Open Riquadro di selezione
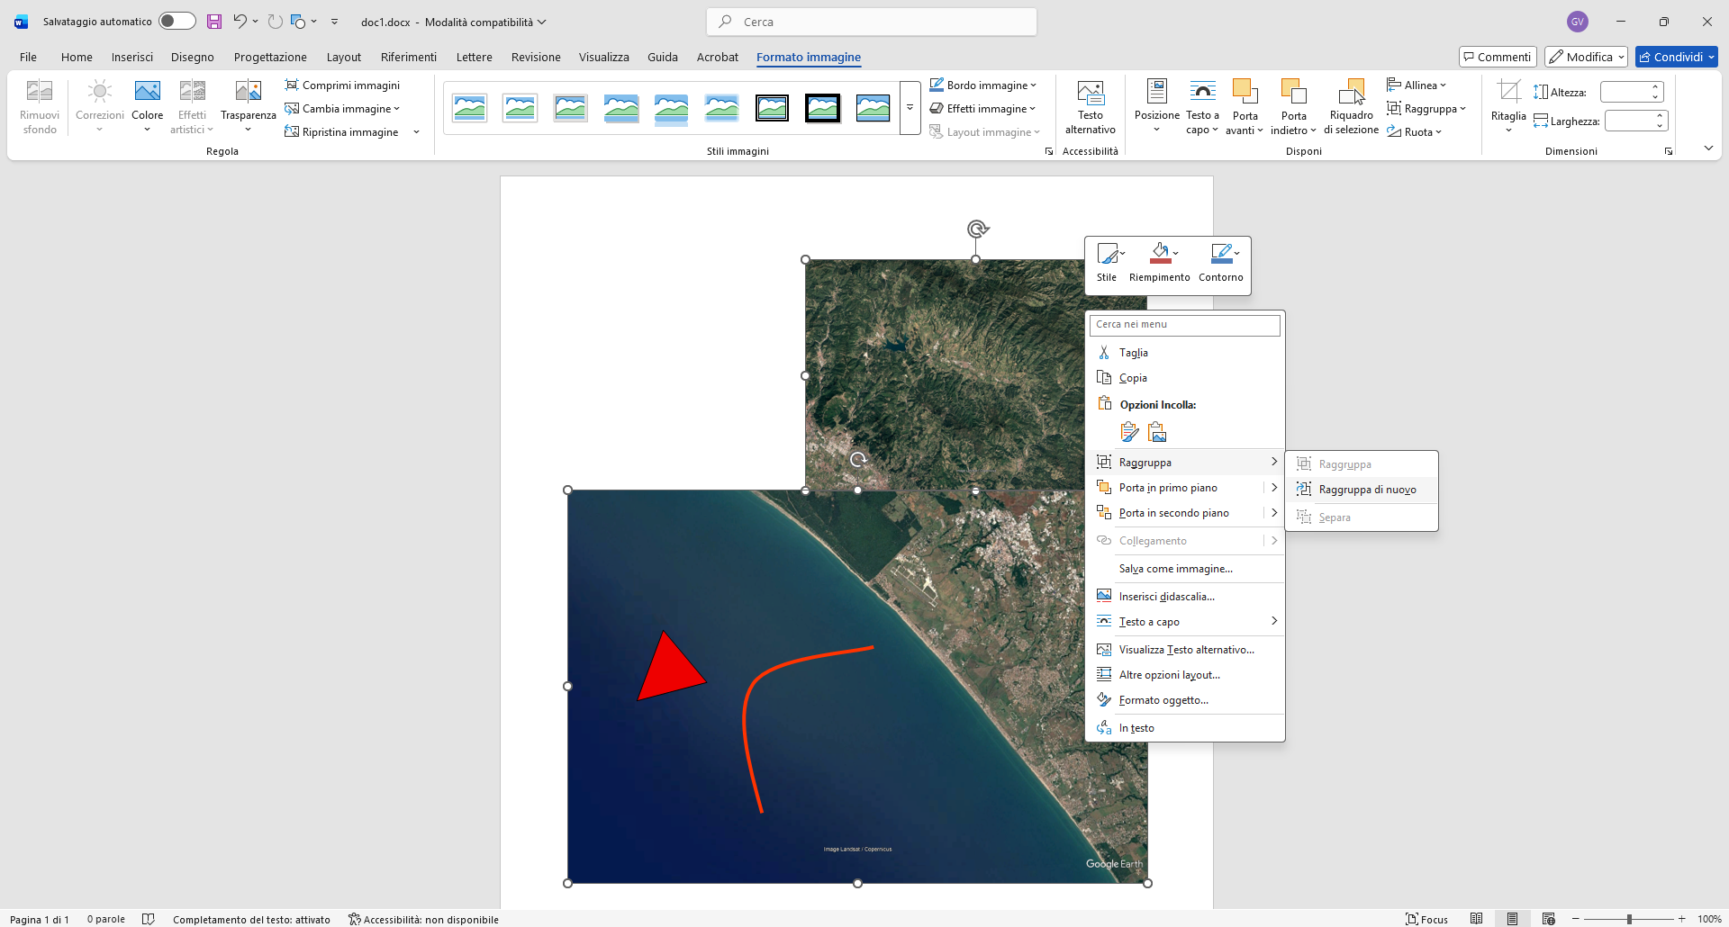Screen dimensions: 1729x927 point(1351,106)
